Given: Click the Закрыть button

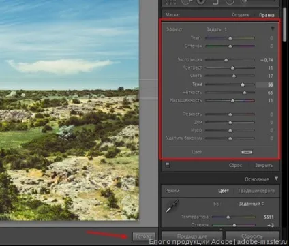Looking at the screenshot, I should coord(264,166).
